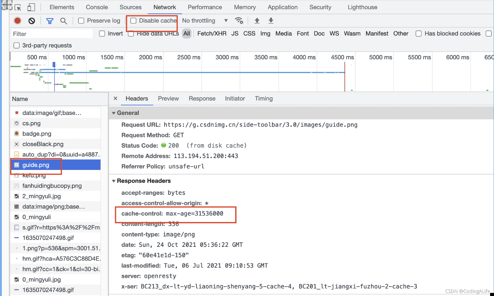Collapse the General section
494x296 pixels.
[x=114, y=113]
